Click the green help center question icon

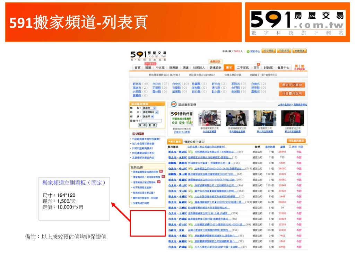248,51
